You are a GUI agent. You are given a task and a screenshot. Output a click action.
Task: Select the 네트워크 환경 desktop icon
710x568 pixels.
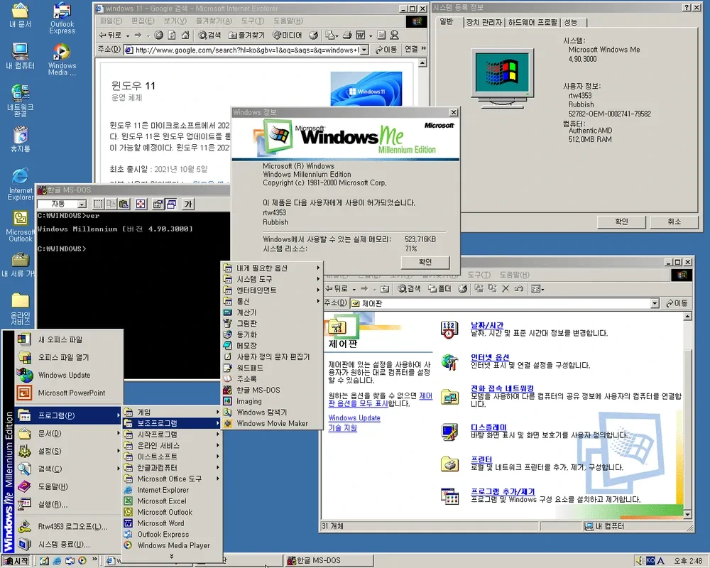click(21, 101)
